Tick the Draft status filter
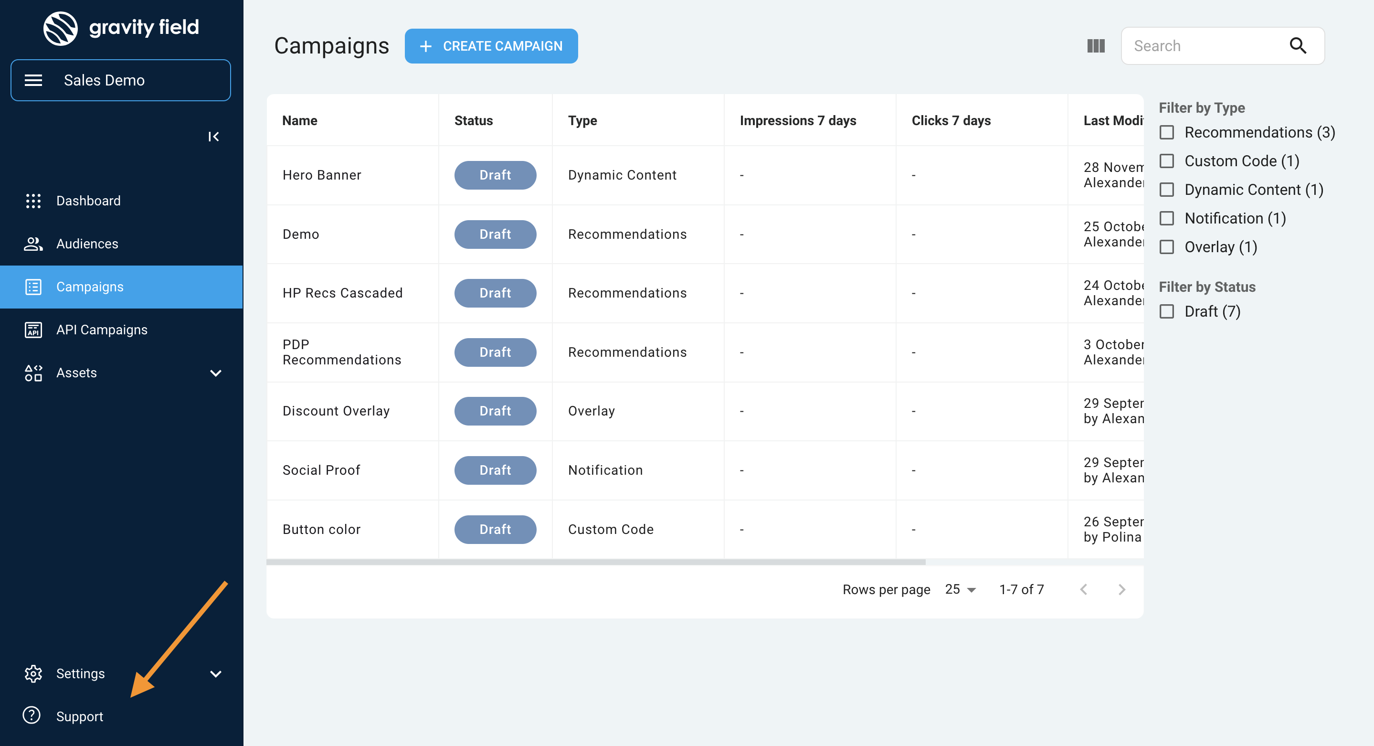 [1166, 312]
